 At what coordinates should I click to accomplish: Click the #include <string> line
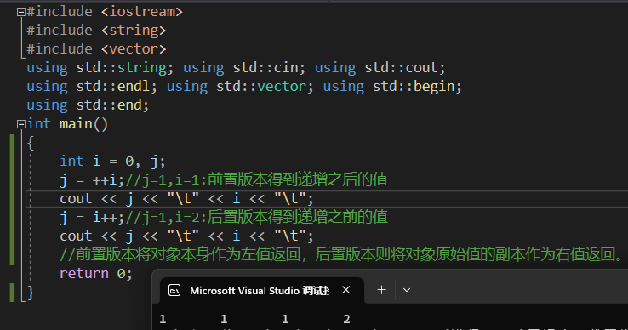(96, 31)
